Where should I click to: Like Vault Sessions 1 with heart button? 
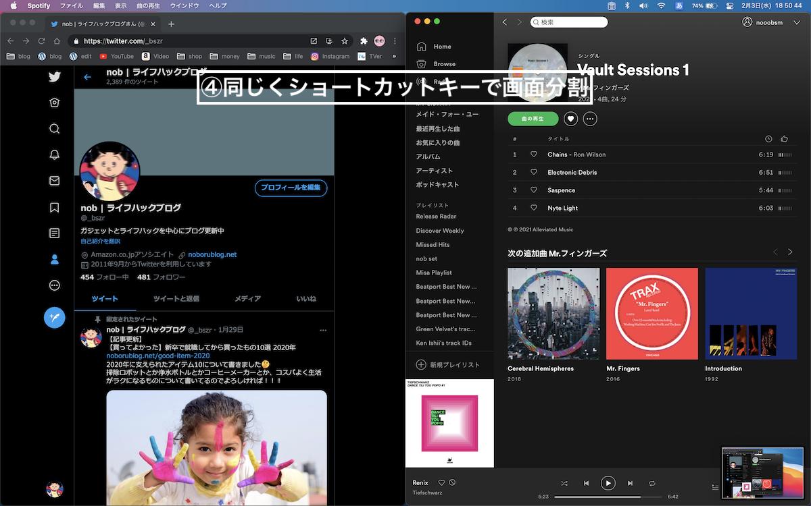pyautogui.click(x=571, y=119)
